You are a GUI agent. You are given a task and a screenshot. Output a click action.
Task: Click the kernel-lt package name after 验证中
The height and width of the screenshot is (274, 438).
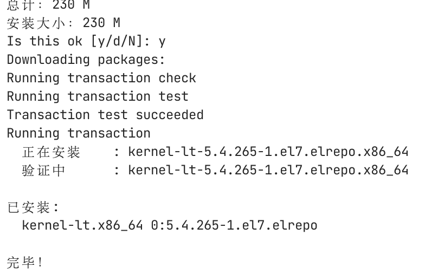pos(268,170)
